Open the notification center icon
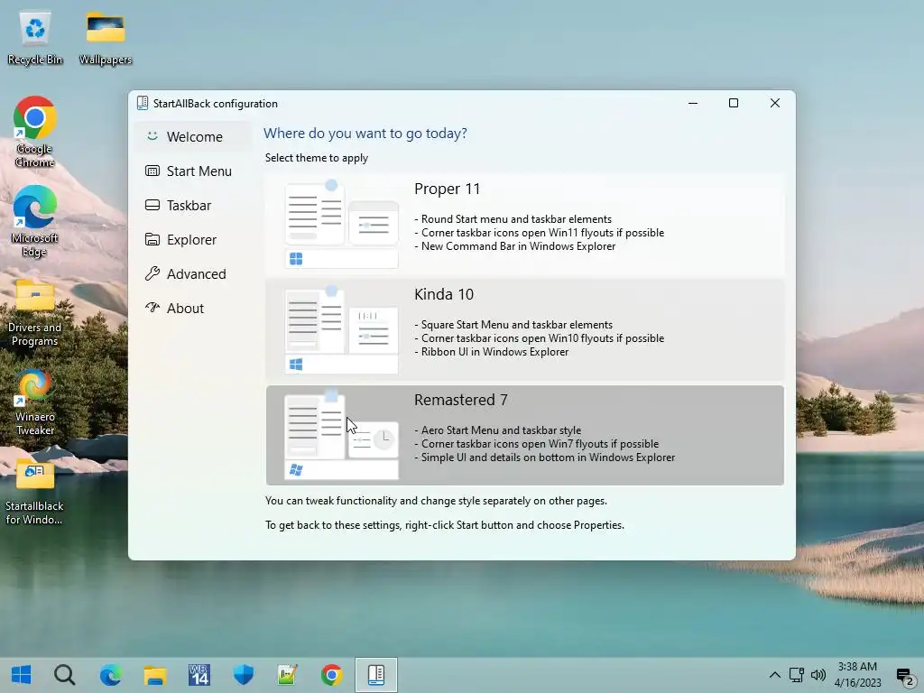 (904, 676)
